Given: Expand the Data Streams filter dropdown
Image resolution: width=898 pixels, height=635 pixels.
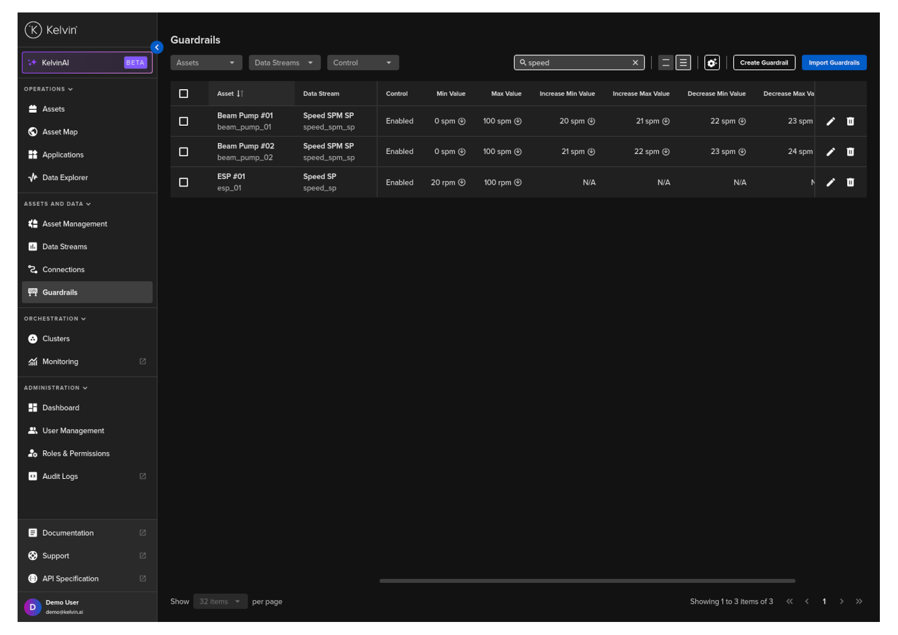Looking at the screenshot, I should [284, 63].
